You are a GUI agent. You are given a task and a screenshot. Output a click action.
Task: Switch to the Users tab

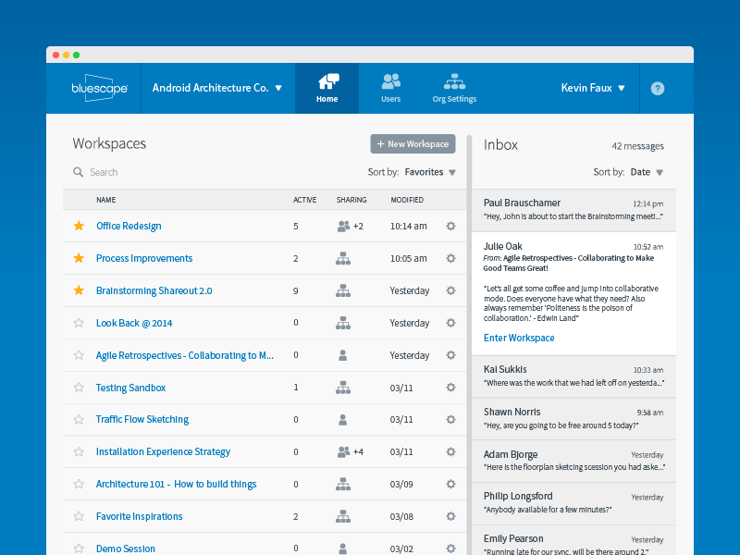tap(391, 88)
